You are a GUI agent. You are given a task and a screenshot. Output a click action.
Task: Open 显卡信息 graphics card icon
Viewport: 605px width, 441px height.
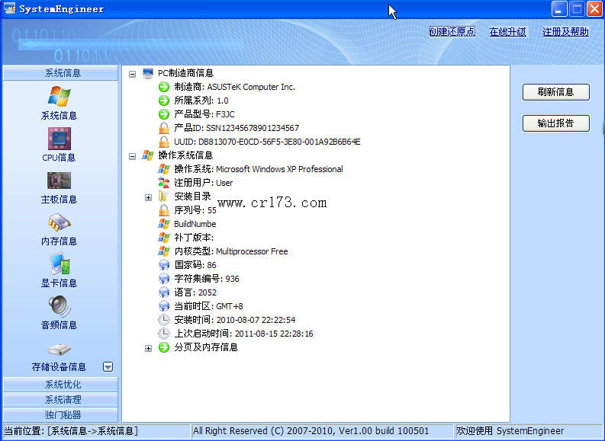coord(60,264)
